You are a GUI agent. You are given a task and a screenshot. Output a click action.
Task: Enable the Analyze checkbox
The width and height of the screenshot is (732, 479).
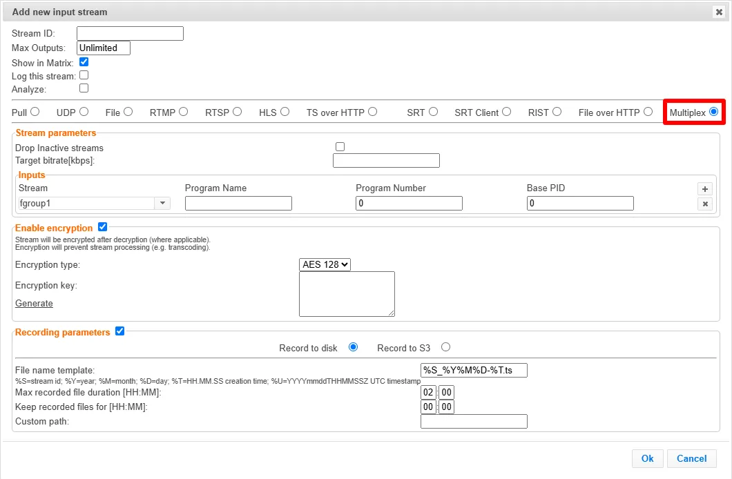(84, 88)
